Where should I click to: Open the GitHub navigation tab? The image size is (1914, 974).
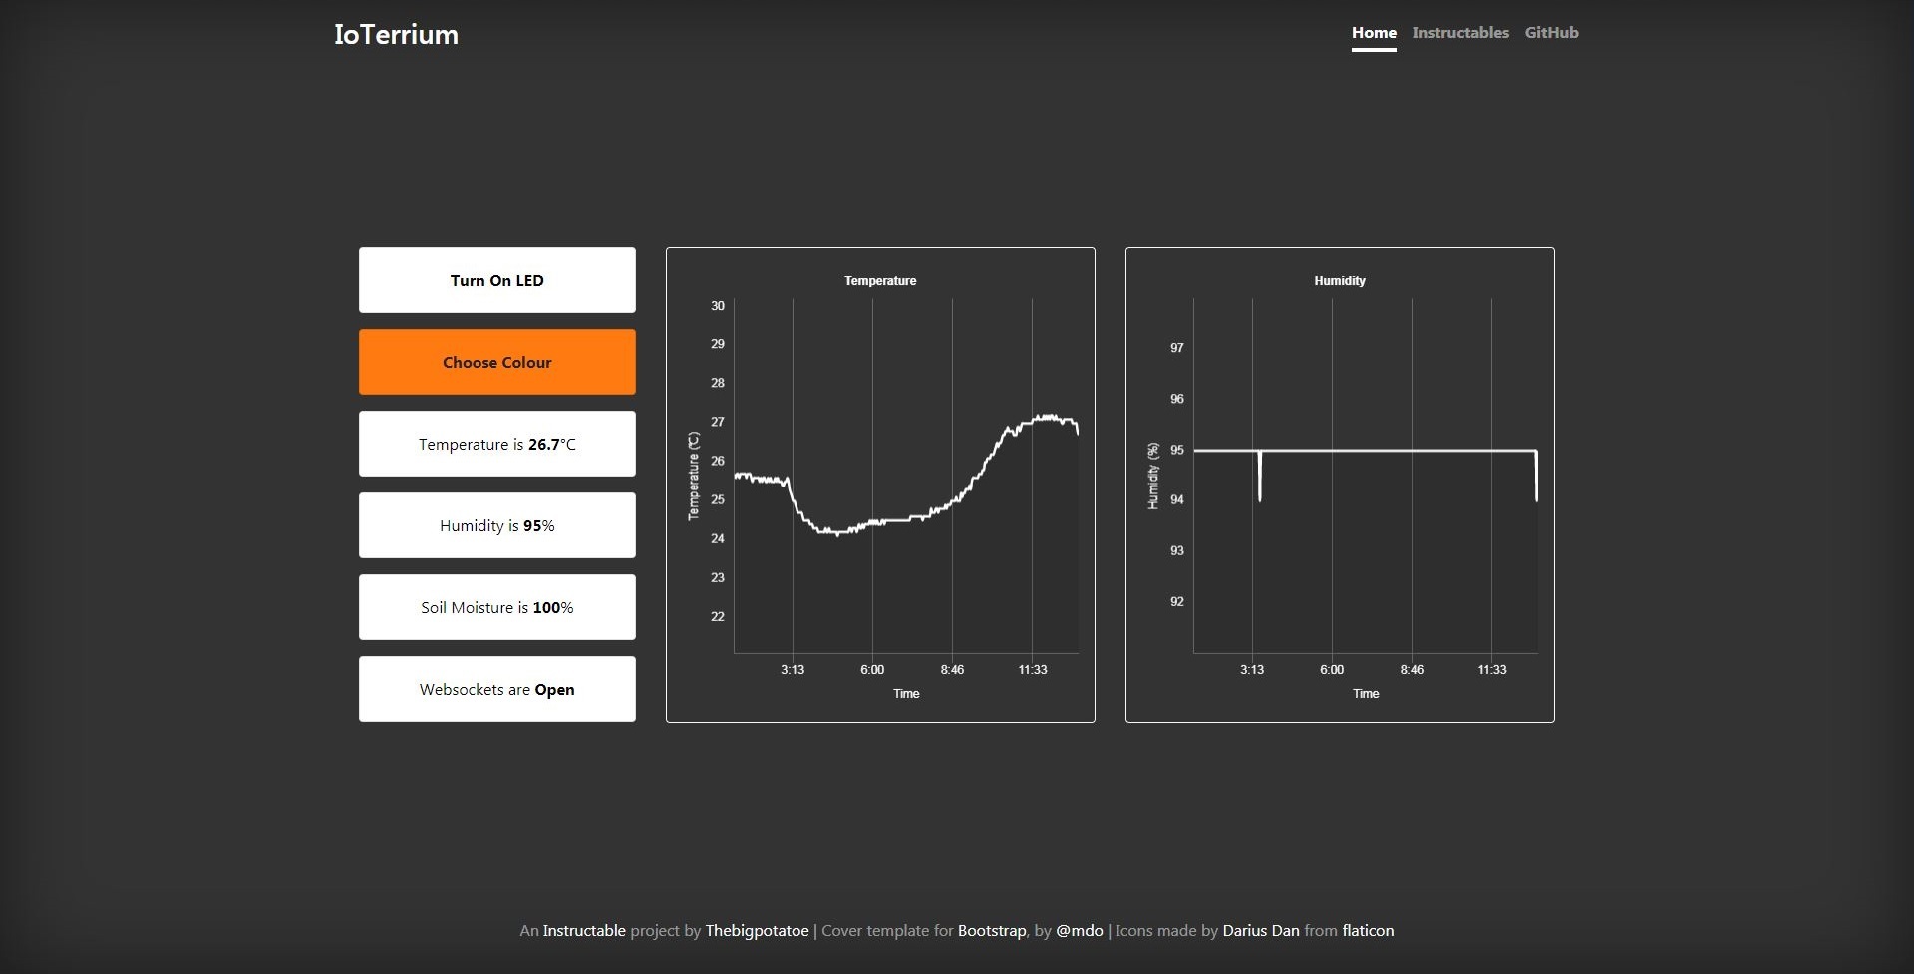(1551, 33)
